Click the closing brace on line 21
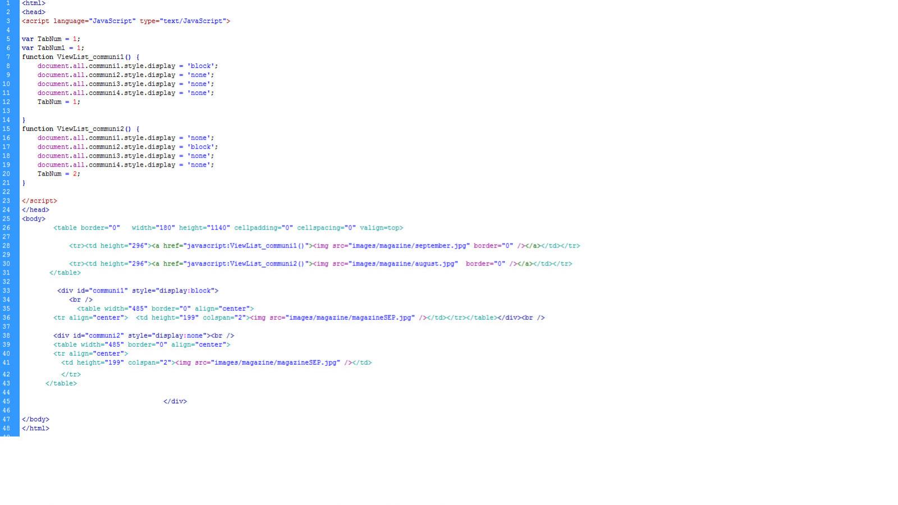The height and width of the screenshot is (505, 898). coord(24,183)
